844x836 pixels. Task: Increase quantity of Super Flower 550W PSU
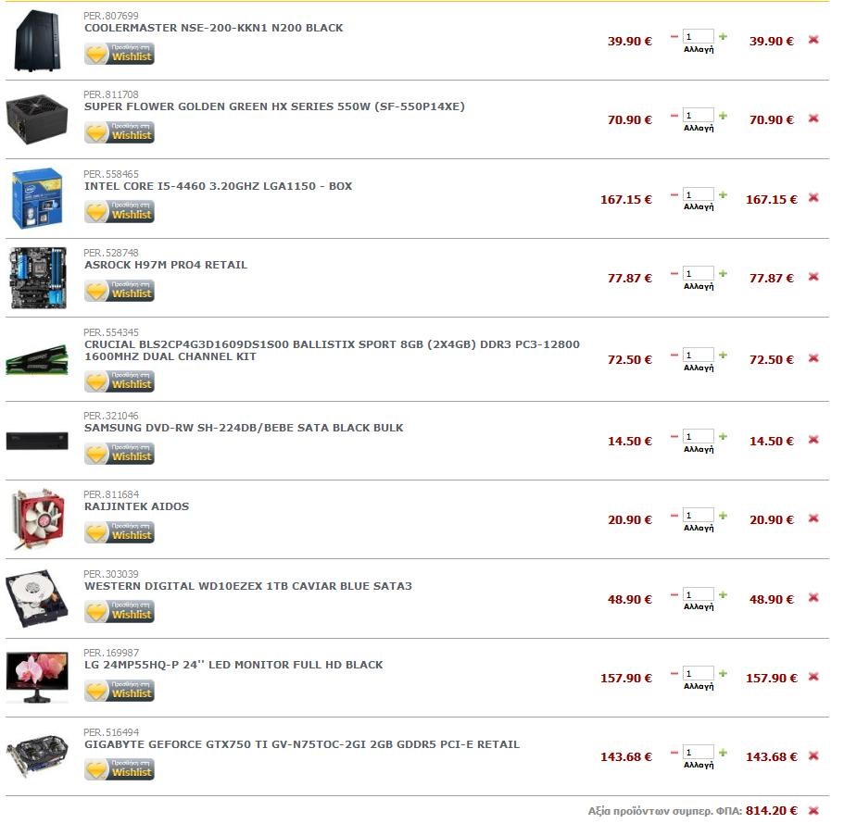point(723,116)
